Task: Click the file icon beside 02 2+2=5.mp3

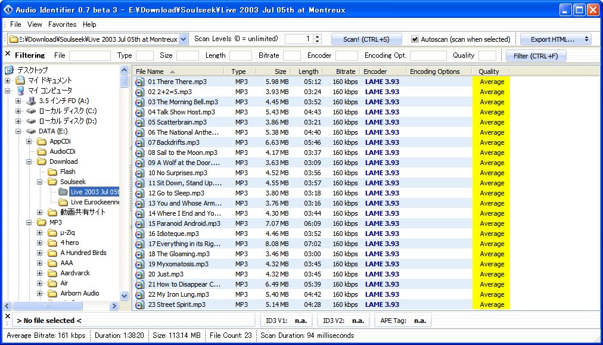Action: pos(139,92)
